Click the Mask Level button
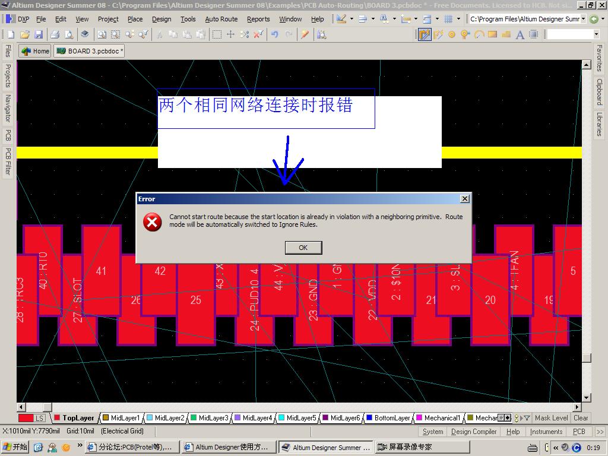Screen dimensions: 608x456 551,418
